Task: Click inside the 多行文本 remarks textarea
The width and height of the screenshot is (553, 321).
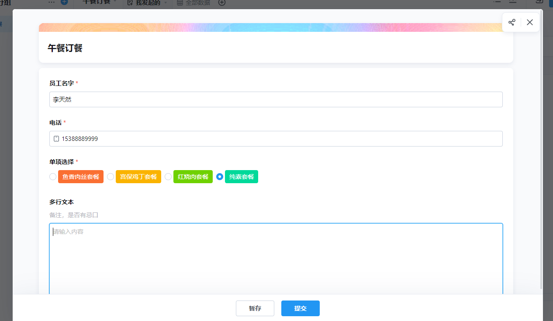Action: [276, 258]
